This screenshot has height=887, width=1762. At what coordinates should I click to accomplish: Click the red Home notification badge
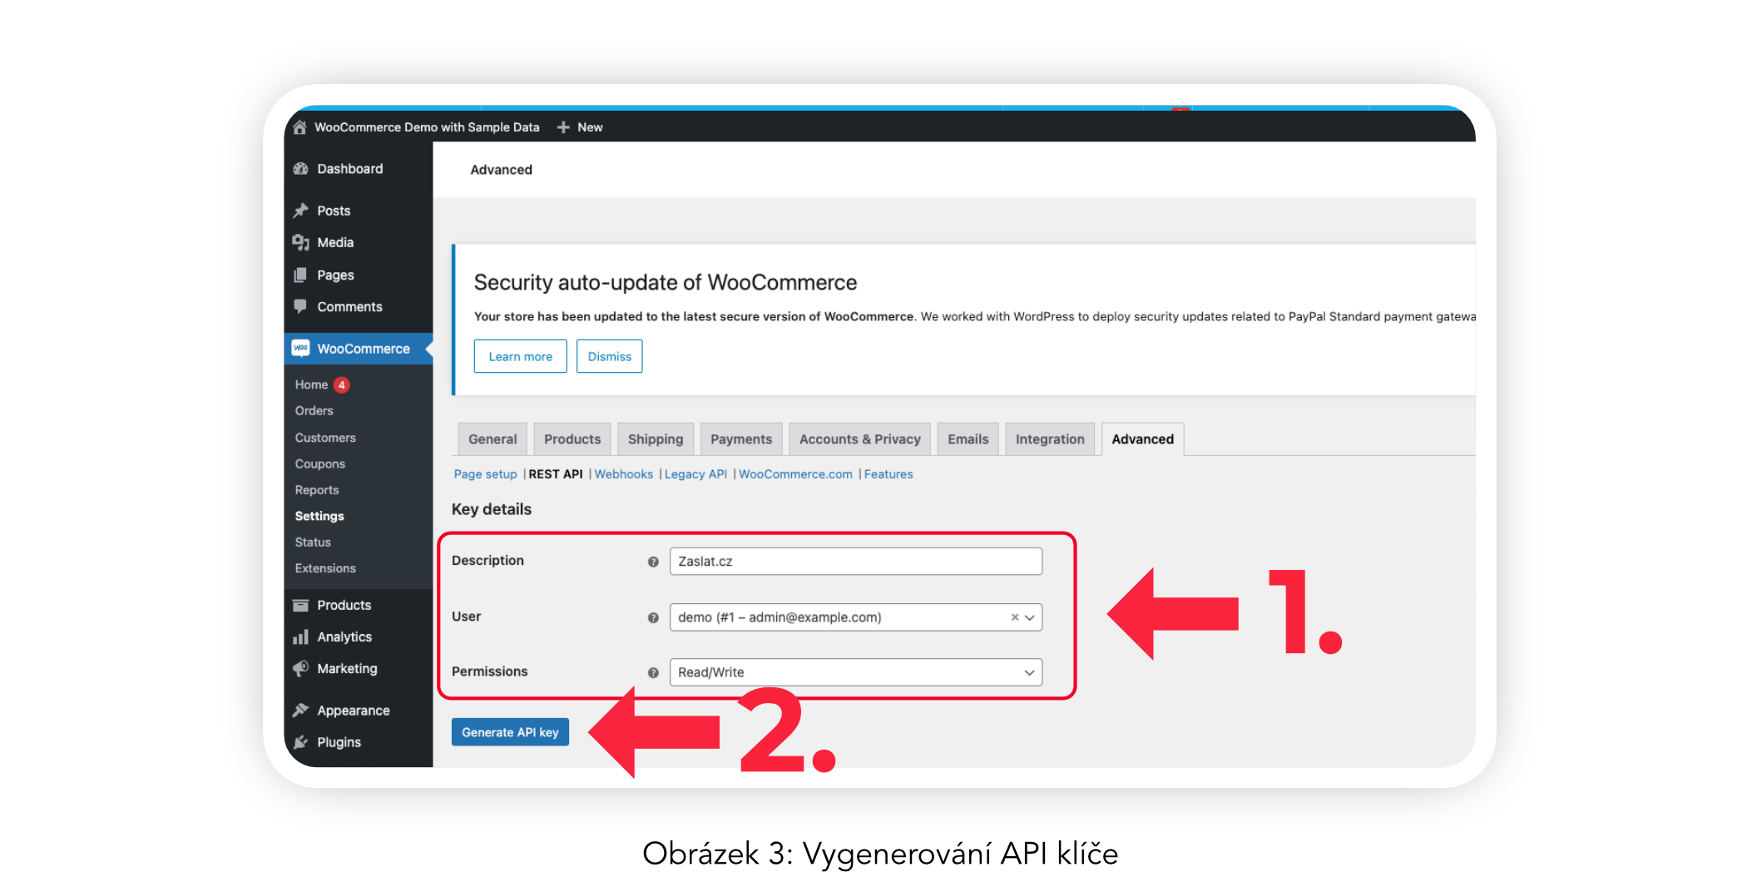342,384
